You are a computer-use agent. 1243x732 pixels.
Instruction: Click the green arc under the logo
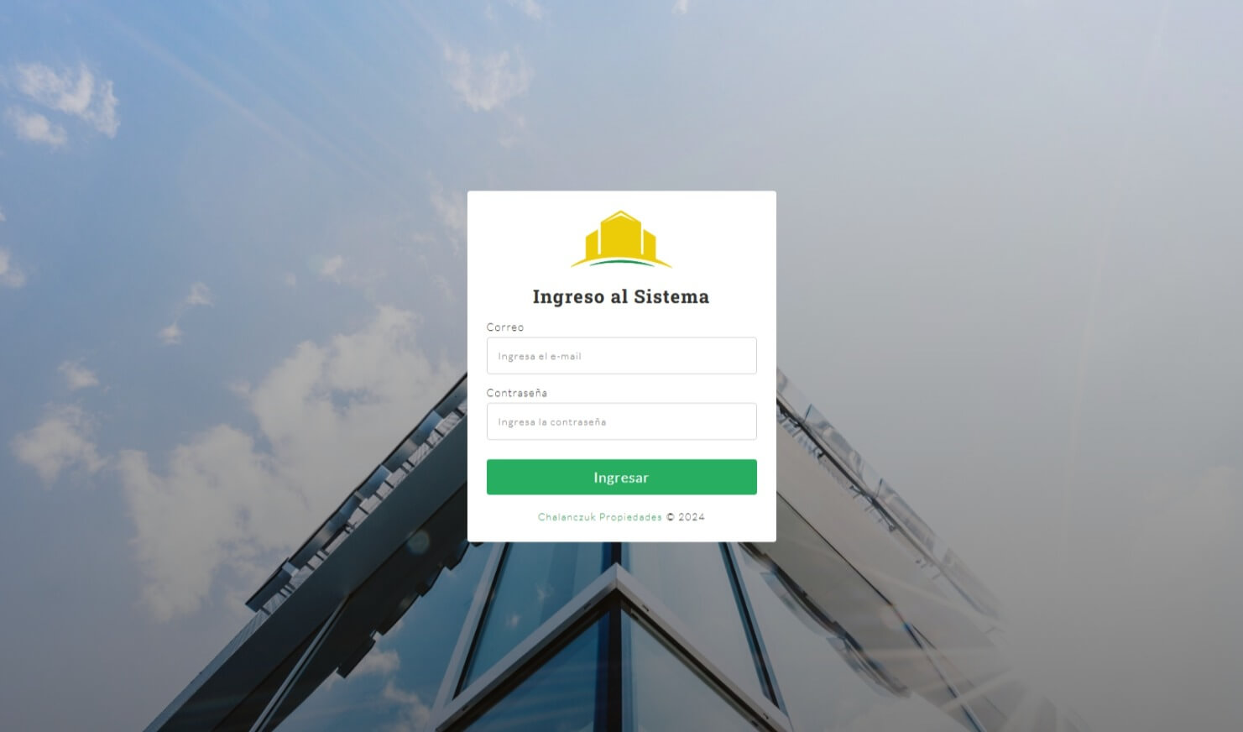click(621, 263)
